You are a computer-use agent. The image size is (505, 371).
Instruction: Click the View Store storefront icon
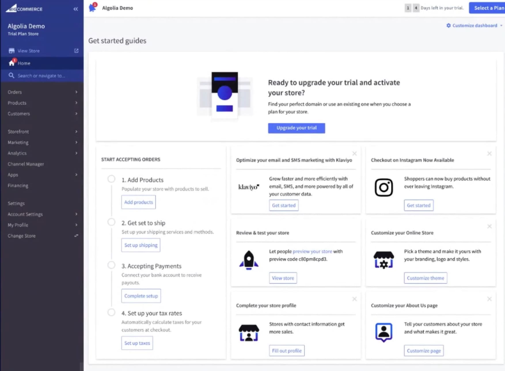12,51
